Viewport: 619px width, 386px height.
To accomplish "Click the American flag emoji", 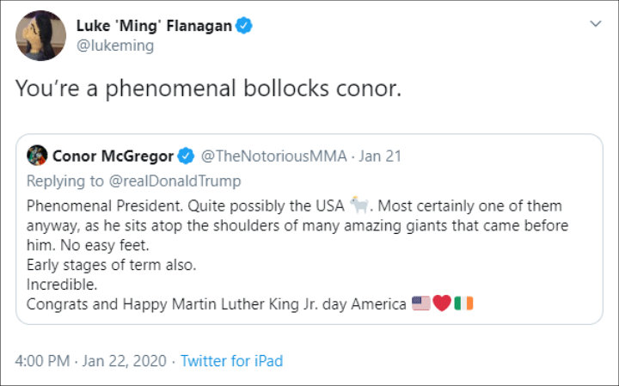I will 420,303.
